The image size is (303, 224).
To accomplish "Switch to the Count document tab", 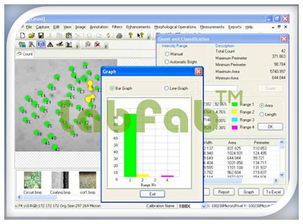I will [25, 54].
